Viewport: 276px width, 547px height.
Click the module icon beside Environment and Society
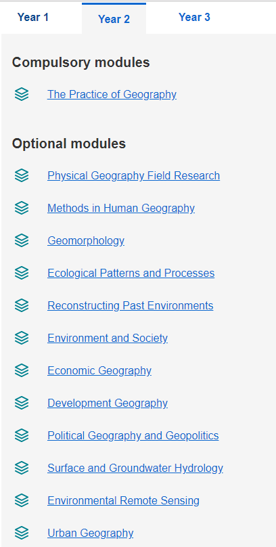click(22, 338)
